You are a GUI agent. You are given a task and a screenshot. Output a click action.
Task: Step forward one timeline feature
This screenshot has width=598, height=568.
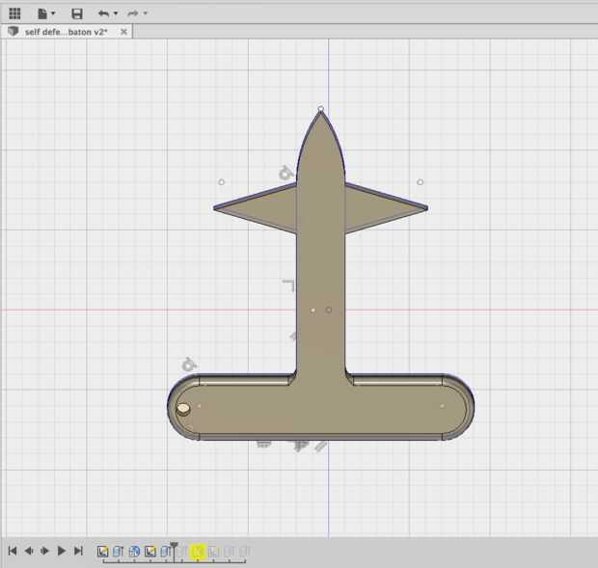[44, 551]
